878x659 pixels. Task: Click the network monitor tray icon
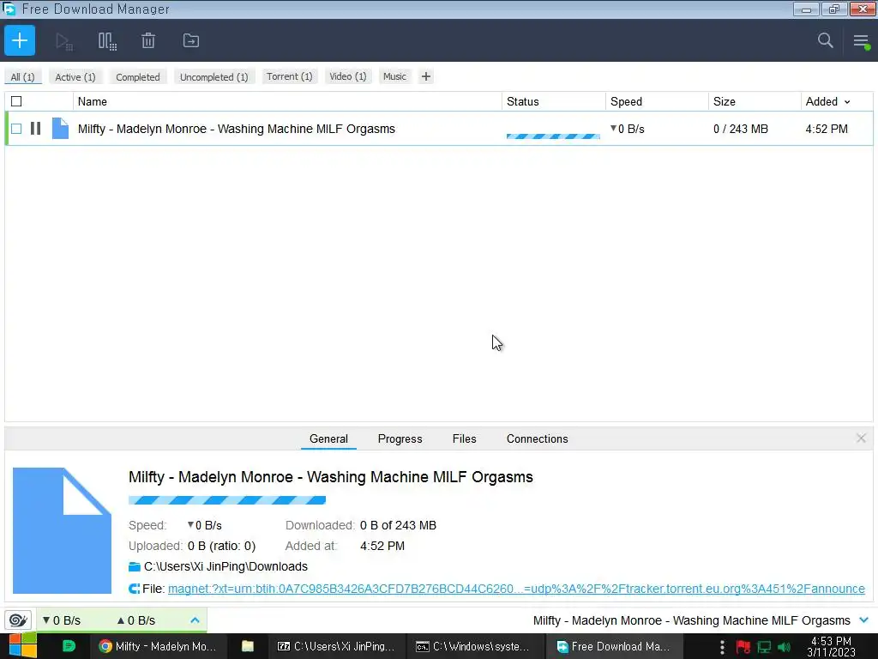(x=764, y=647)
